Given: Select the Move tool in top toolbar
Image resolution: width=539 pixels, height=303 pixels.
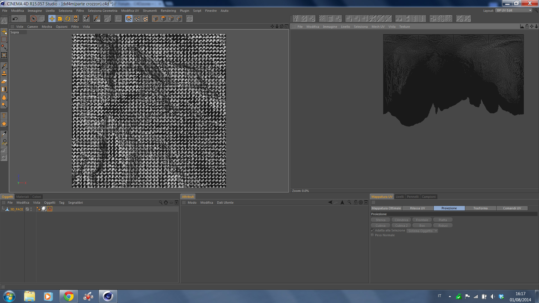Looking at the screenshot, I should tap(52, 19).
